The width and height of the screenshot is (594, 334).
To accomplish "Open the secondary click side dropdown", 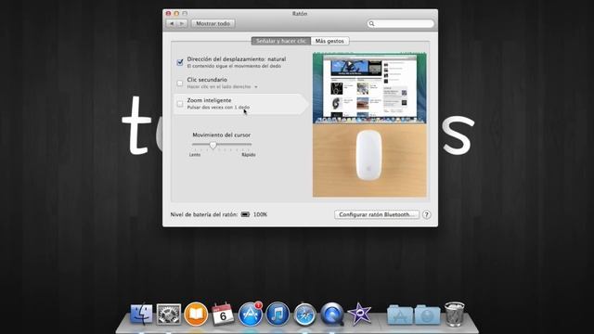I will point(256,86).
